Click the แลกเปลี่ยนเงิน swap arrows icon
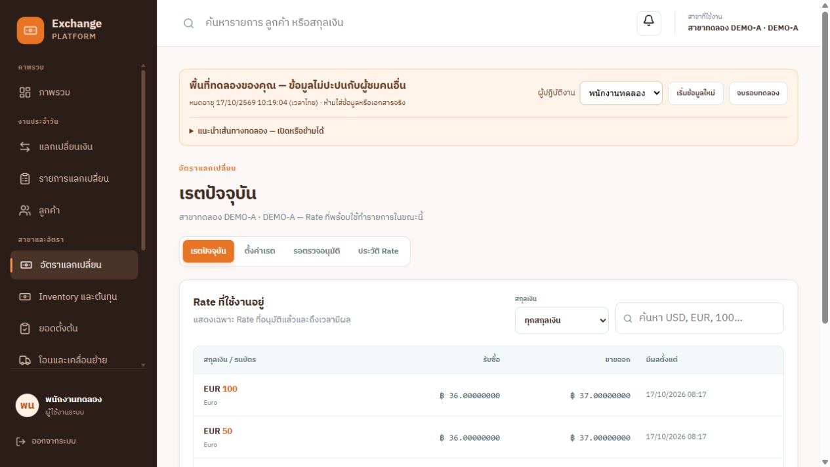Screen dimensions: 830x467 pyautogui.click(x=25, y=147)
